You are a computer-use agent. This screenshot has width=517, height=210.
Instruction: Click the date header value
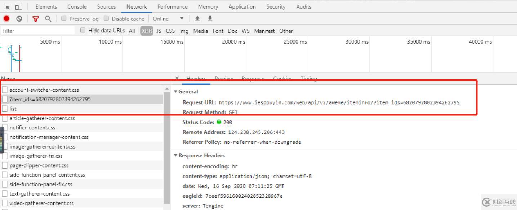(x=241, y=186)
